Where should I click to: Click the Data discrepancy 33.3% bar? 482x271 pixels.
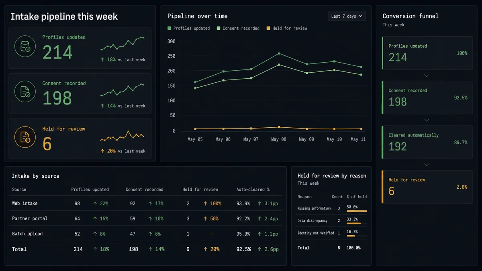353,224
